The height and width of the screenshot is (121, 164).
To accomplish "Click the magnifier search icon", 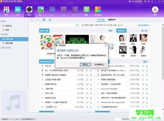I will [x=78, y=25].
